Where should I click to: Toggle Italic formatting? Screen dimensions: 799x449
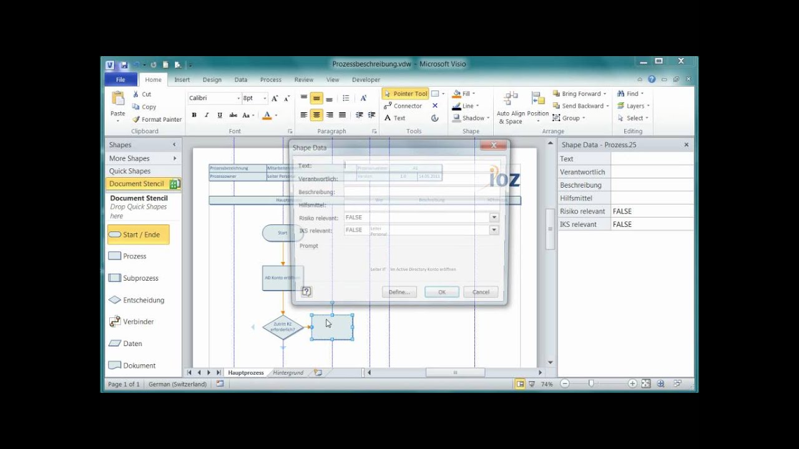207,115
